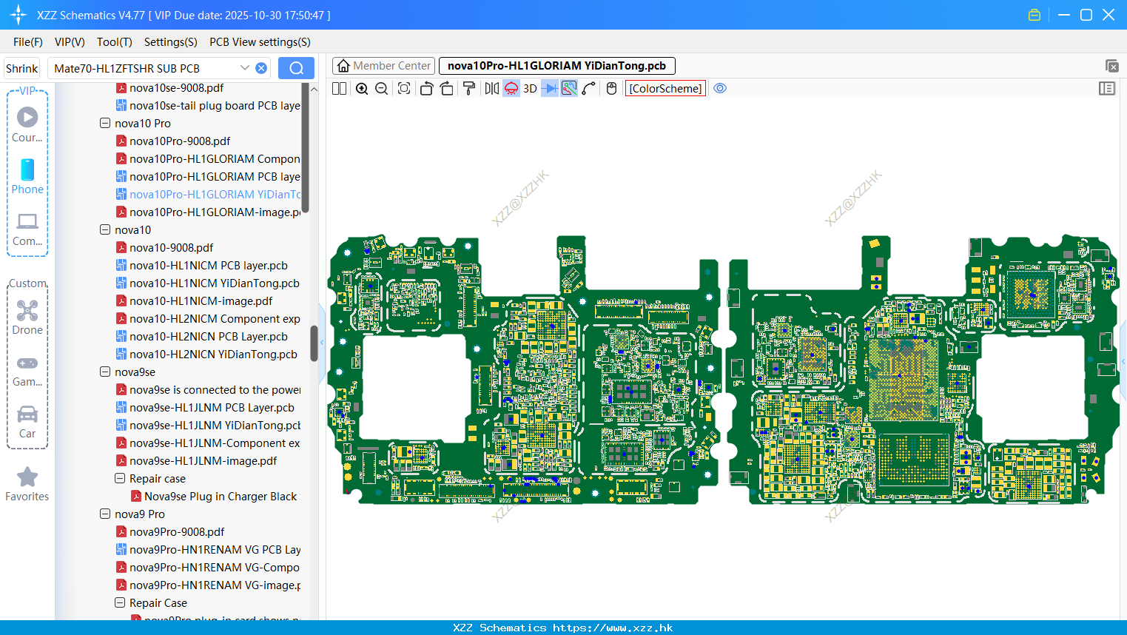Image resolution: width=1127 pixels, height=635 pixels.
Task: Collapse the left panel with splitter handle
Action: [322, 344]
